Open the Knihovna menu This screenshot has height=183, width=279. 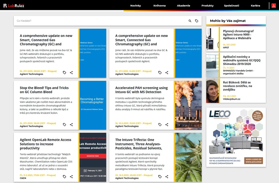(x=159, y=5)
